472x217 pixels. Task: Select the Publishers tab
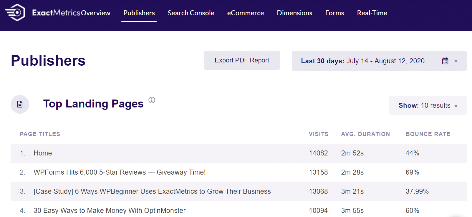click(139, 13)
